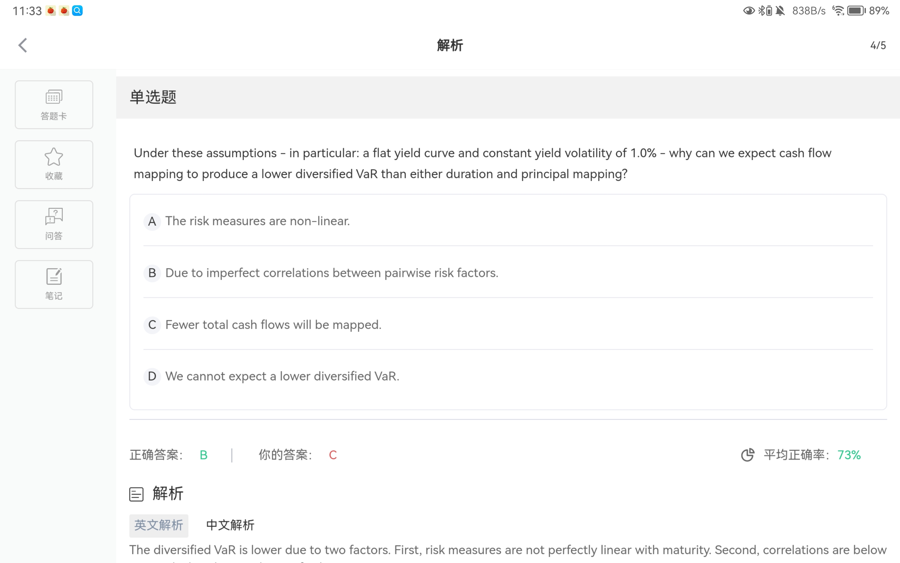Open the Q&A (问答) section

54,224
